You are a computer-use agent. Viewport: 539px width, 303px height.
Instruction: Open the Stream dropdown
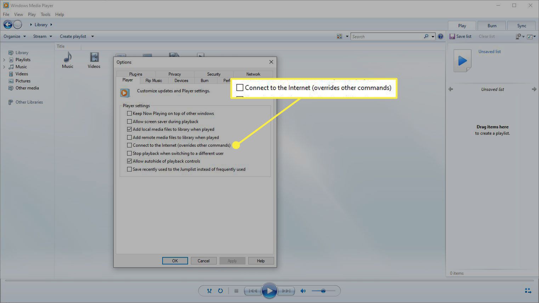click(x=42, y=36)
